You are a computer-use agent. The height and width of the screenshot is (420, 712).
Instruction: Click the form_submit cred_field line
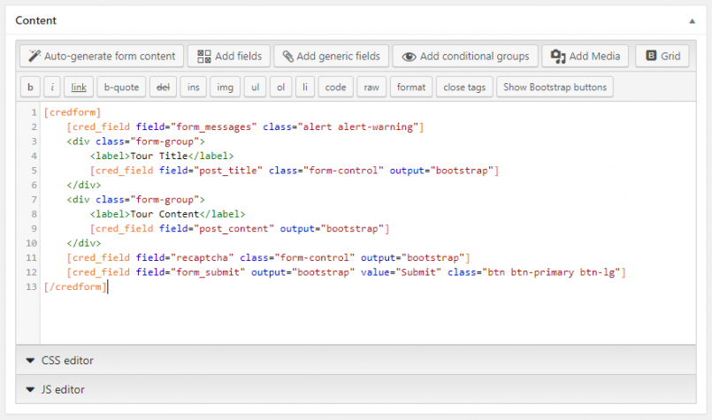(347, 272)
